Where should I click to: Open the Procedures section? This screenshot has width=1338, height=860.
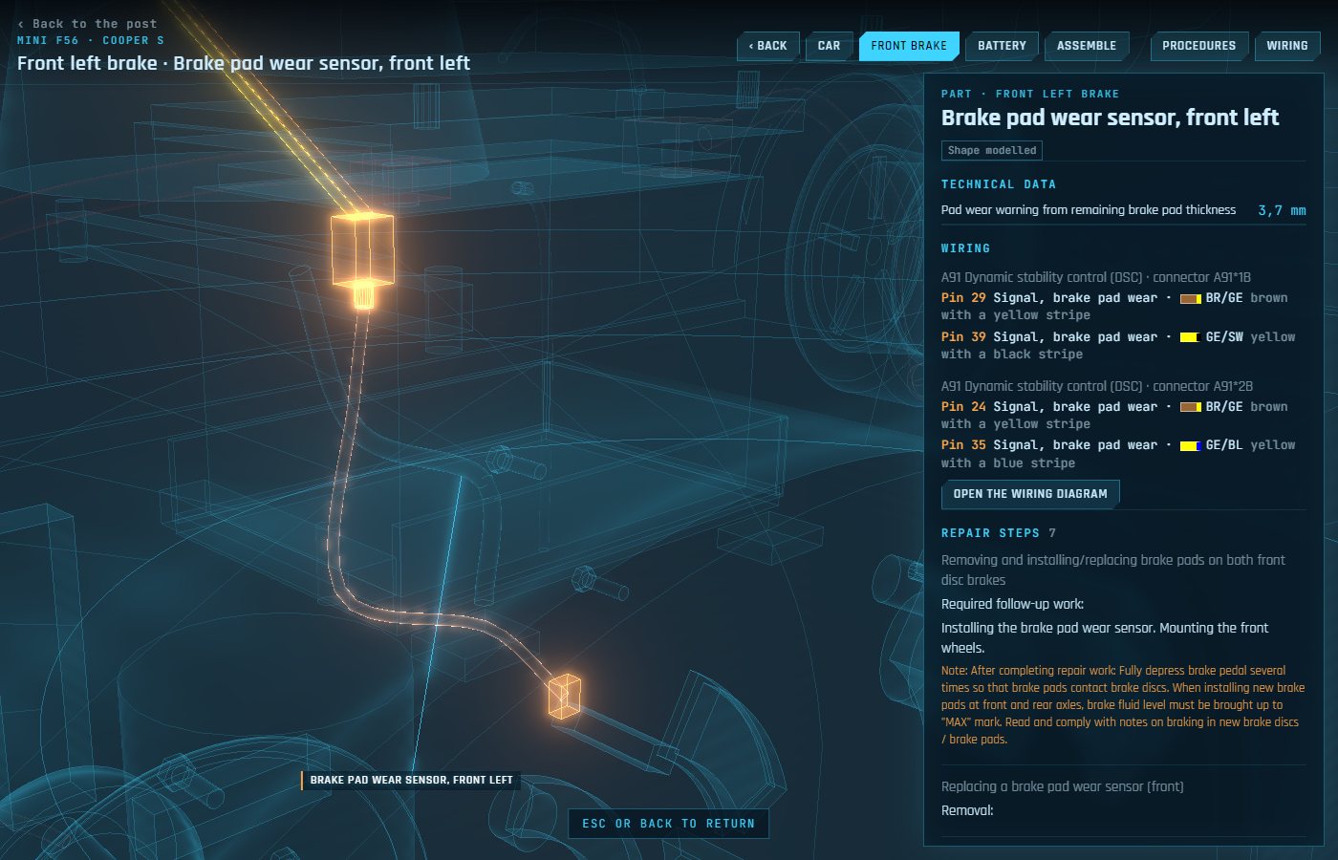point(1198,46)
